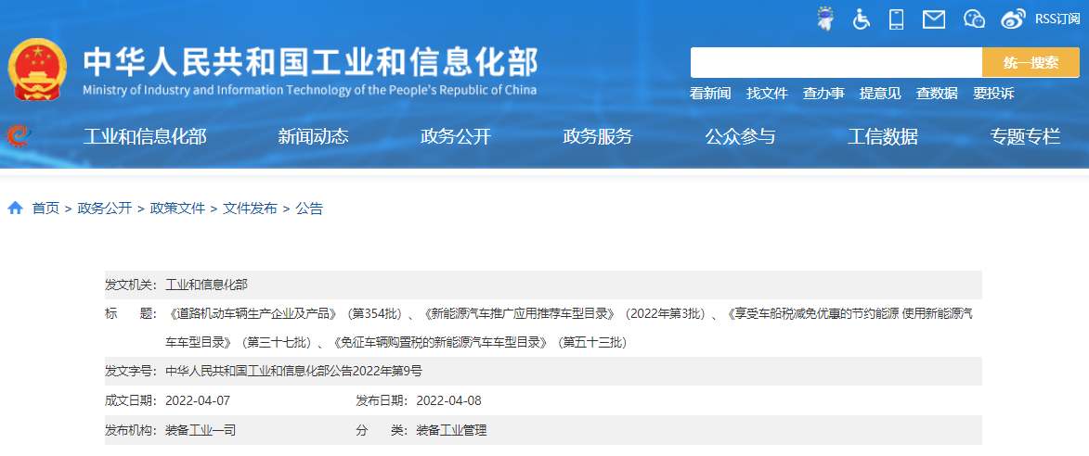Screen dimensions: 1089x456
Task: Go to 政务公开 in the breadcrumb
Action: [x=105, y=208]
